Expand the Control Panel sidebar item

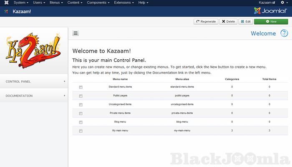coord(34,81)
